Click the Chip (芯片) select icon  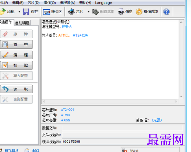71,11
